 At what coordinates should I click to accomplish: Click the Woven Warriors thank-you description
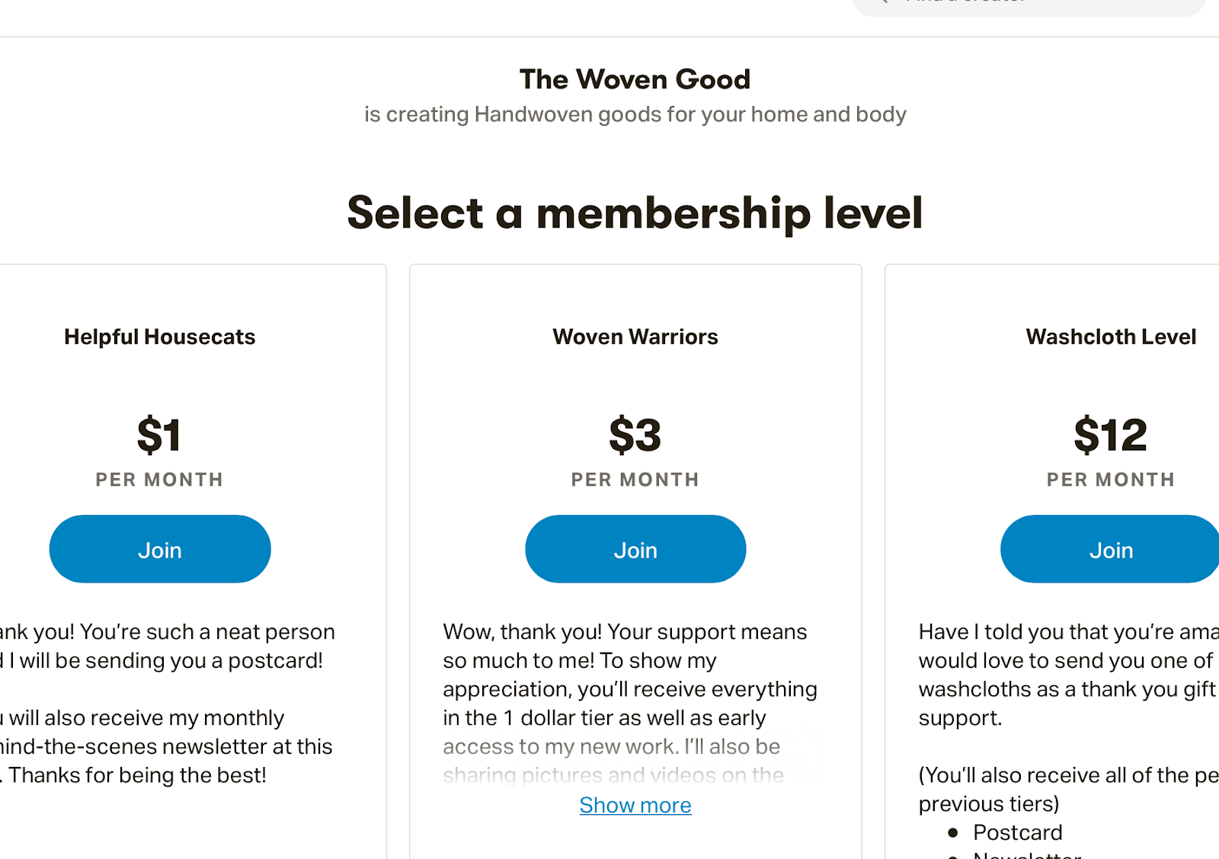(629, 675)
